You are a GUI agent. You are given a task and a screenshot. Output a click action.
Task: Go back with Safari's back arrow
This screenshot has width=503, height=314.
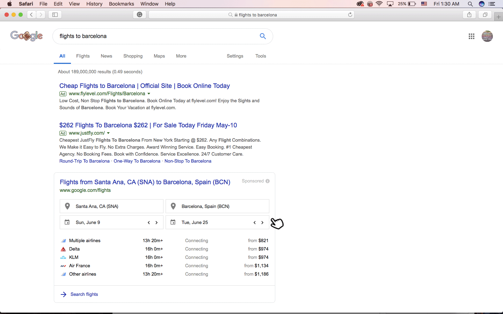pos(31,15)
